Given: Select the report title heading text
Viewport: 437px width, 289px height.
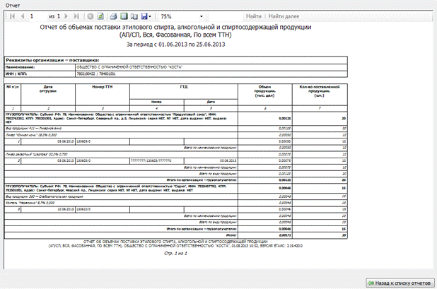Looking at the screenshot, I should coord(175,31).
